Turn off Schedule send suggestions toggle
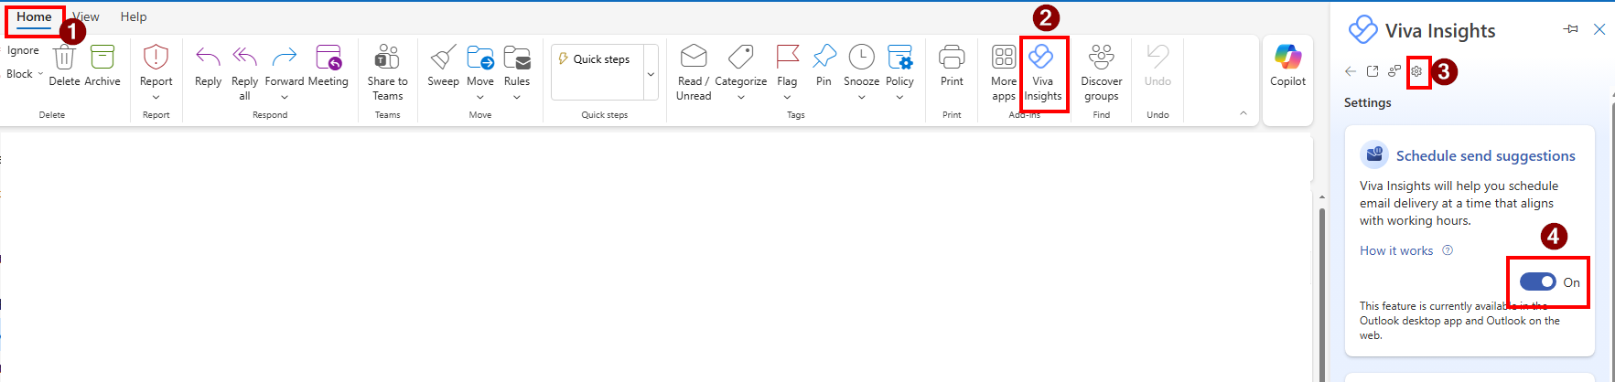Viewport: 1615px width, 382px height. click(1538, 281)
